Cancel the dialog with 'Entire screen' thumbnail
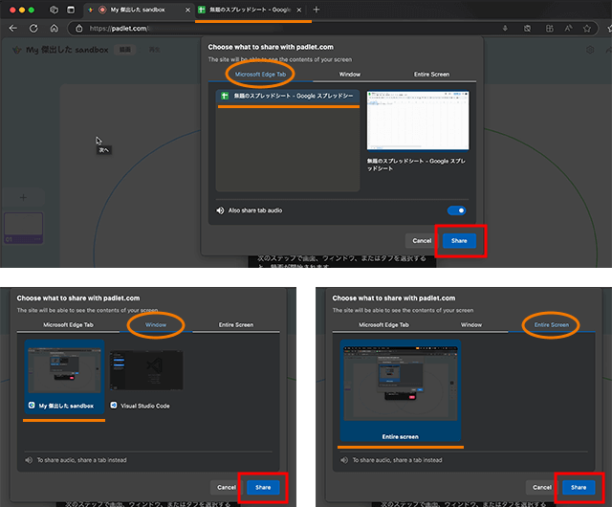The width and height of the screenshot is (612, 507). [542, 487]
